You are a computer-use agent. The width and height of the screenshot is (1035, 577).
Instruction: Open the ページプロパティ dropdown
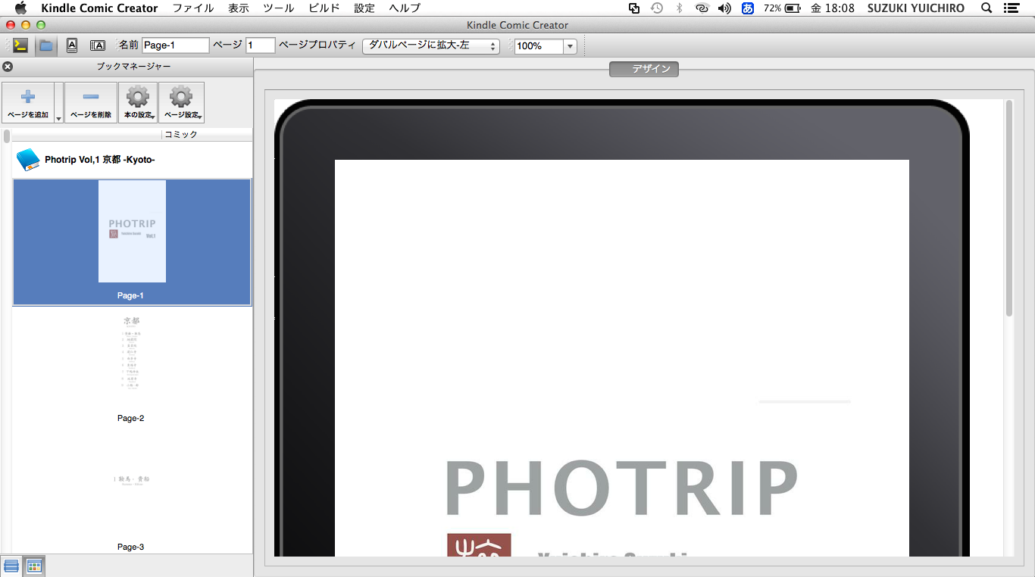430,45
